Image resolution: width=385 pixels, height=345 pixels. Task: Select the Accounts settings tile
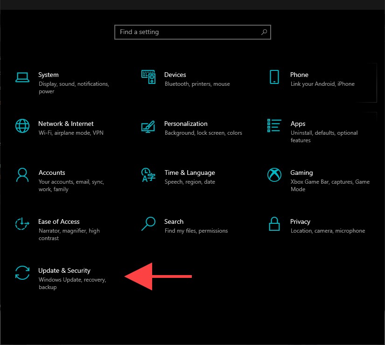pos(52,172)
